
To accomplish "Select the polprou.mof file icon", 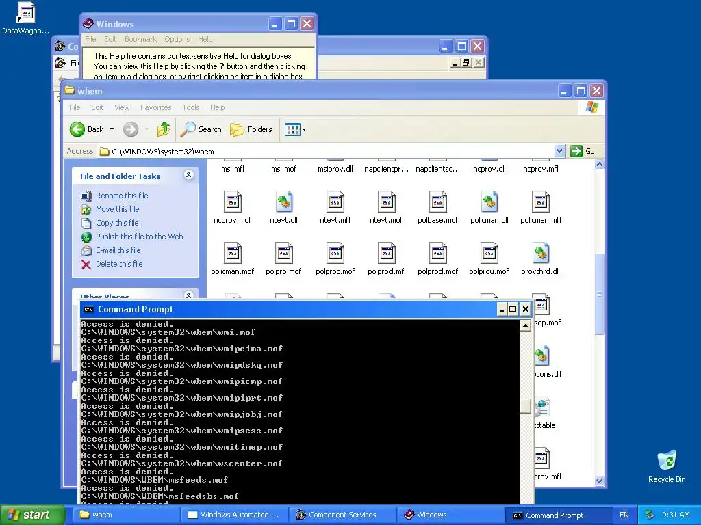I will pos(489,253).
